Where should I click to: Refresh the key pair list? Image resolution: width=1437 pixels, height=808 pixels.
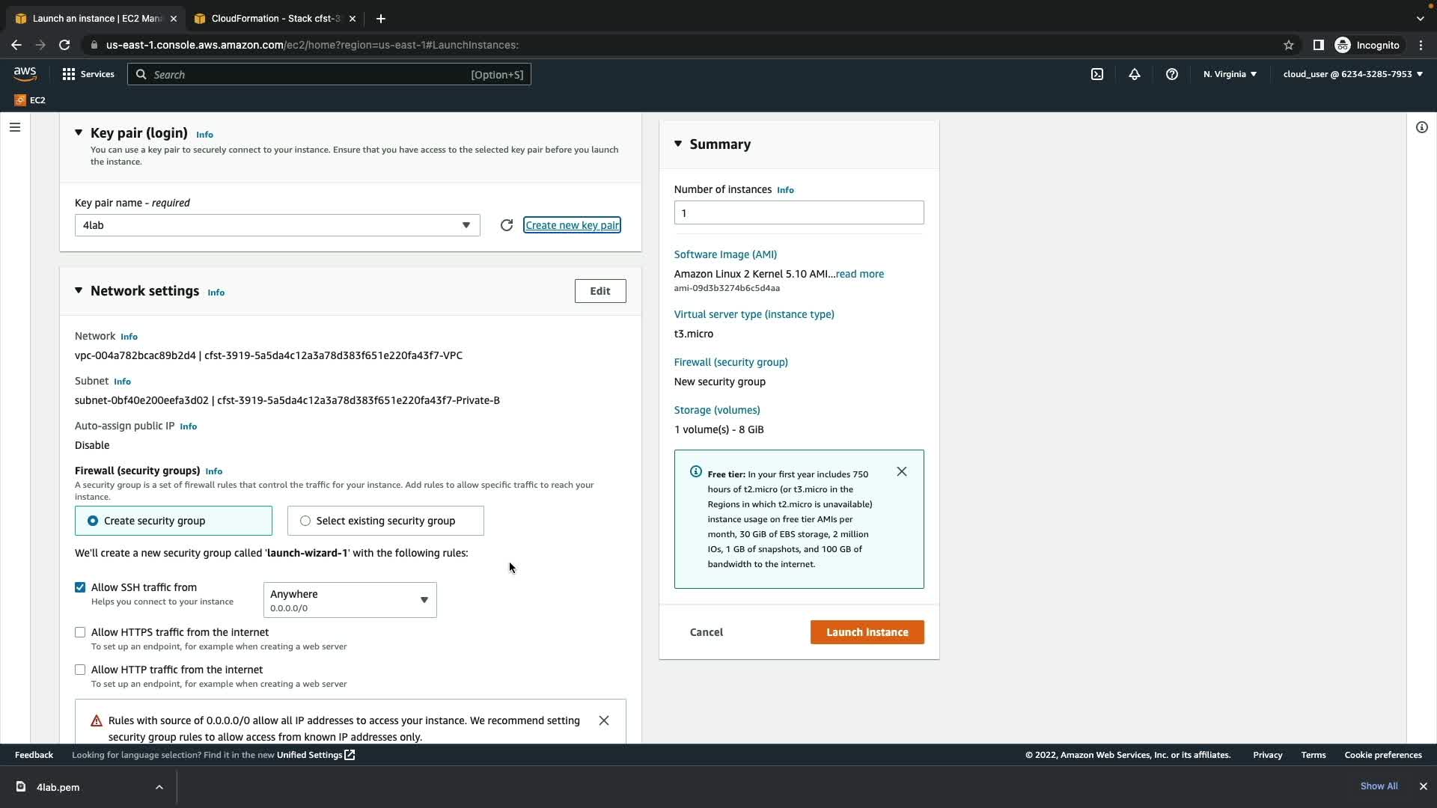click(507, 225)
